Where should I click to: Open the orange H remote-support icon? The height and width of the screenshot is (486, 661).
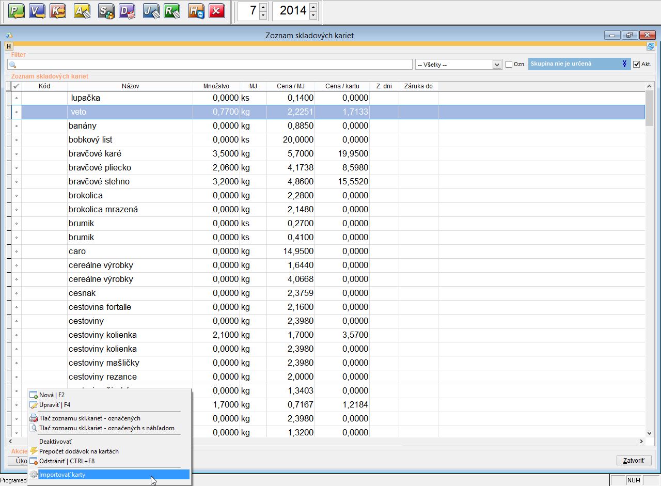196,11
